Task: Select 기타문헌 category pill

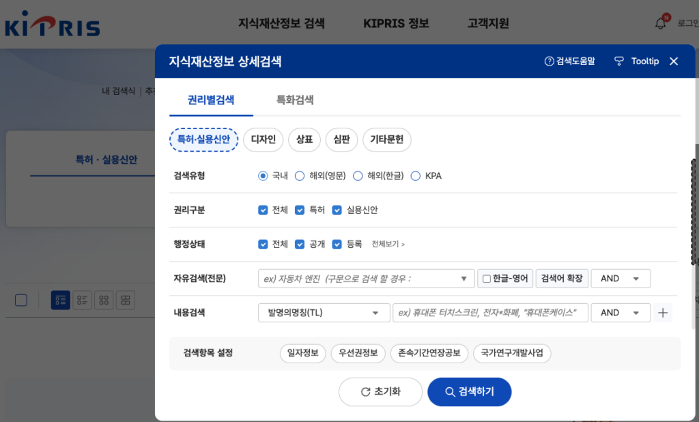Action: [386, 139]
